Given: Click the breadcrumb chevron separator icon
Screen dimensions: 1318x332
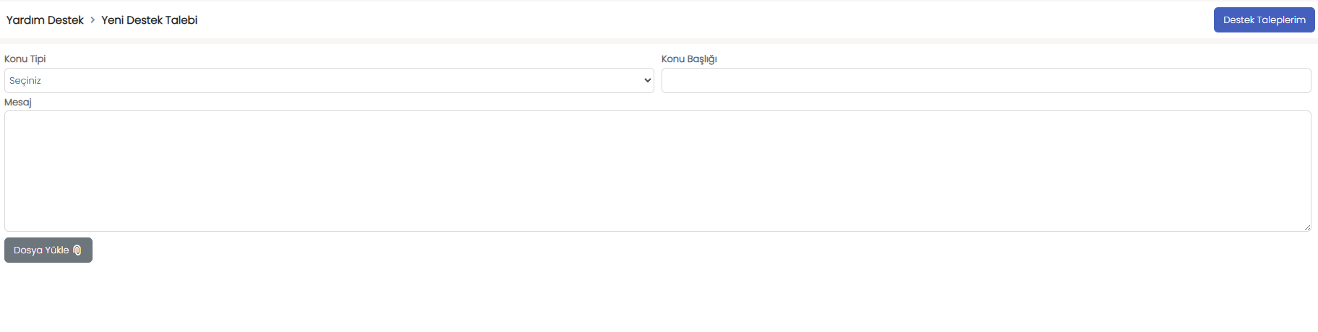Looking at the screenshot, I should click(93, 20).
